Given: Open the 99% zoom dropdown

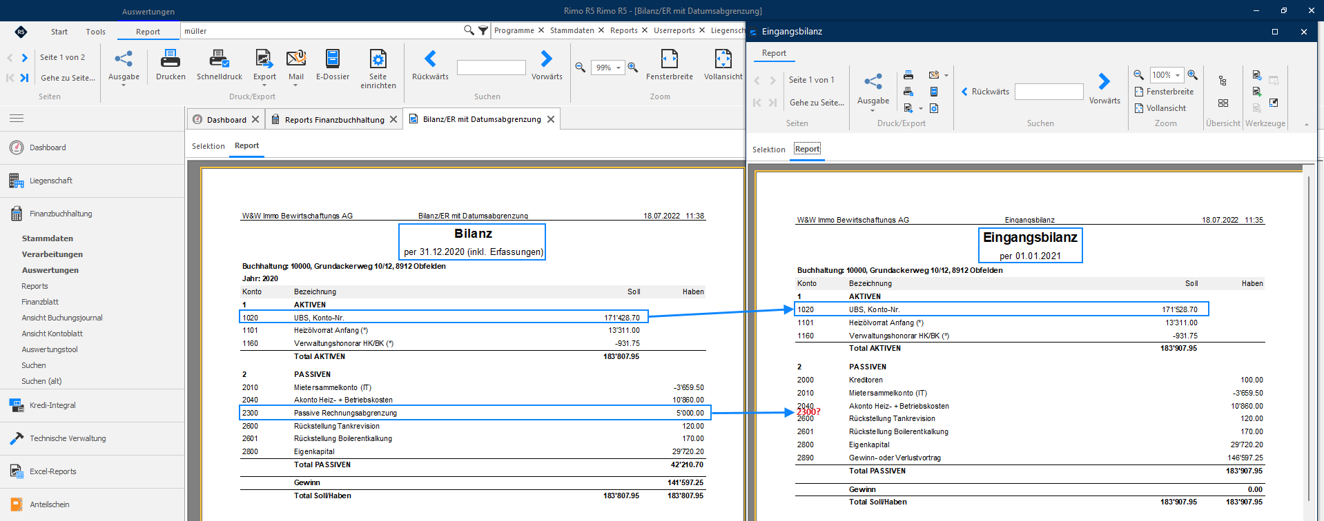Looking at the screenshot, I should tap(619, 68).
